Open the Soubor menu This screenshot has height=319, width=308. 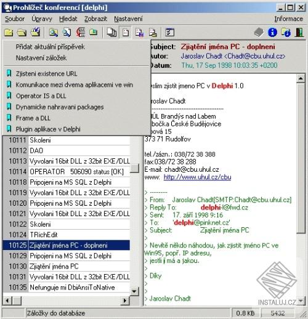tap(15, 19)
